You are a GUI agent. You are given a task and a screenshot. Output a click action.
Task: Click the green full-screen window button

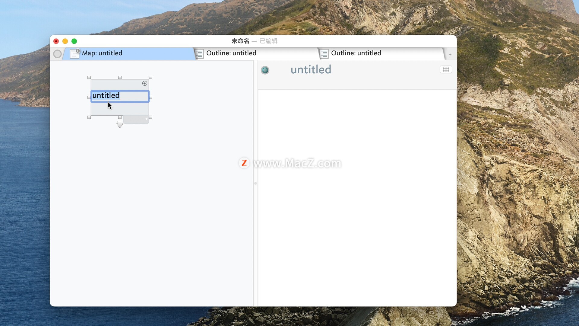(74, 41)
